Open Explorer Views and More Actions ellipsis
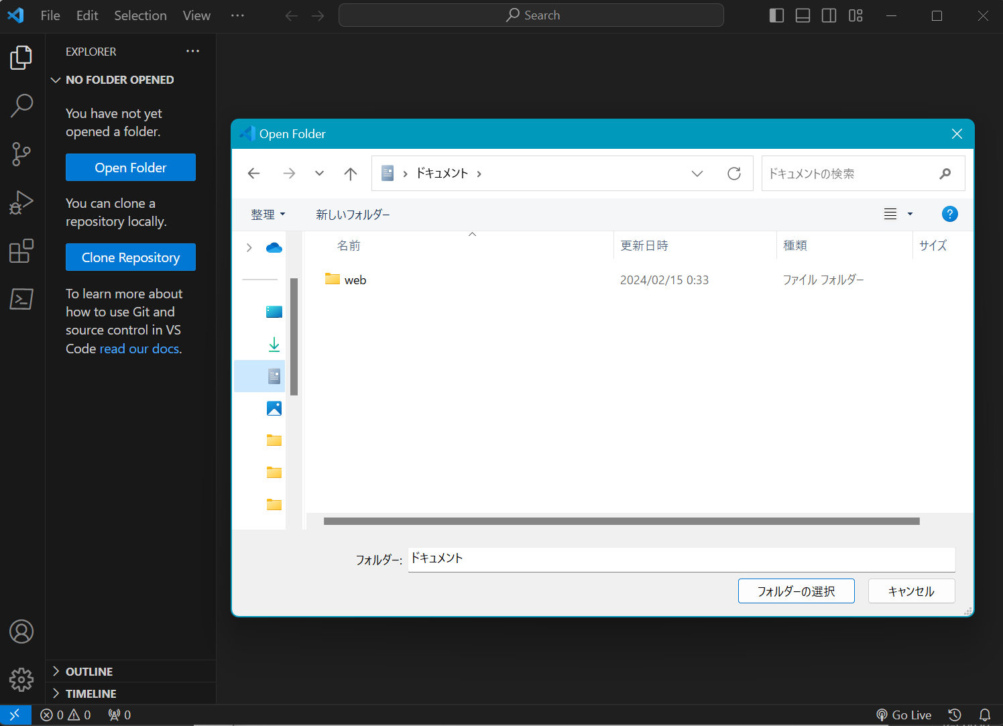The image size is (1003, 726). 193,52
